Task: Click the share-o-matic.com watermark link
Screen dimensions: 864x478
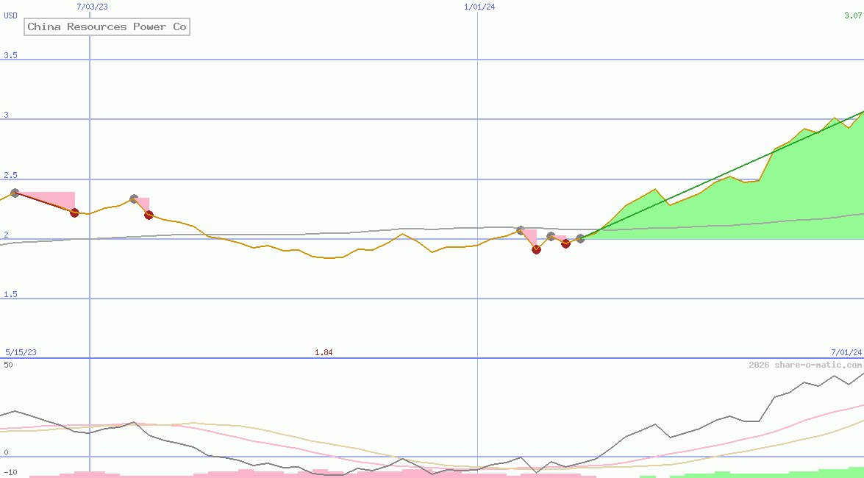Action: click(x=805, y=365)
